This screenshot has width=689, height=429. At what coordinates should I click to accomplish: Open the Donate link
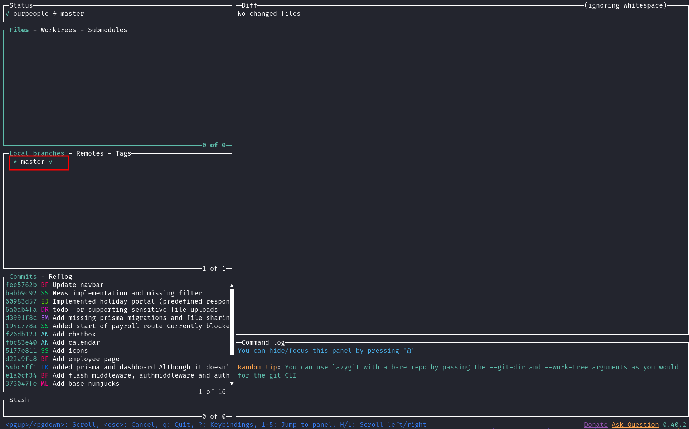596,425
